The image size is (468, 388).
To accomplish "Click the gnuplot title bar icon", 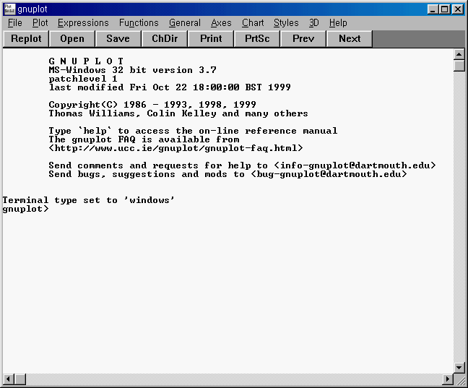I will (x=9, y=9).
